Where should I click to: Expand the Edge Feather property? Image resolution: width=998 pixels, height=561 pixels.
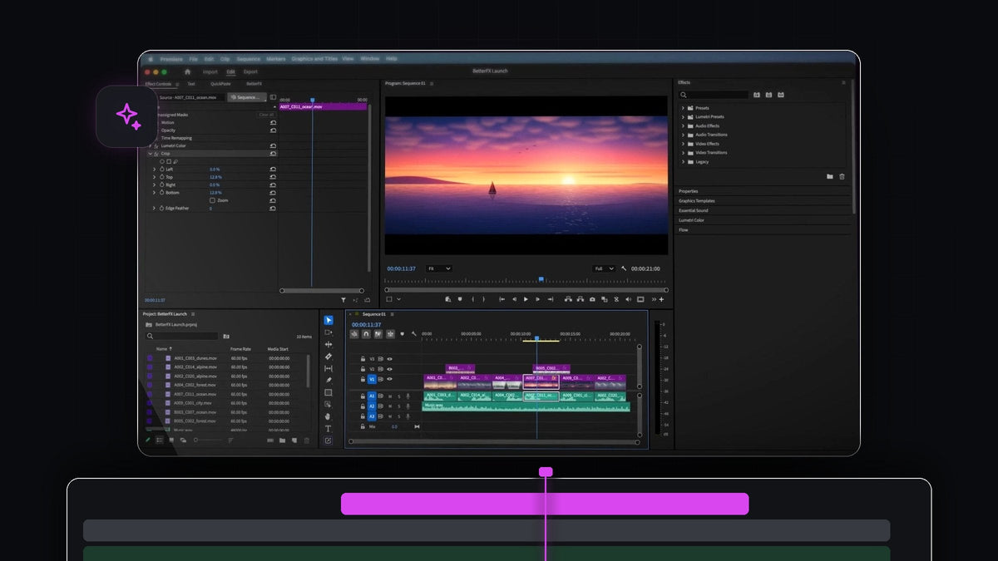point(154,209)
